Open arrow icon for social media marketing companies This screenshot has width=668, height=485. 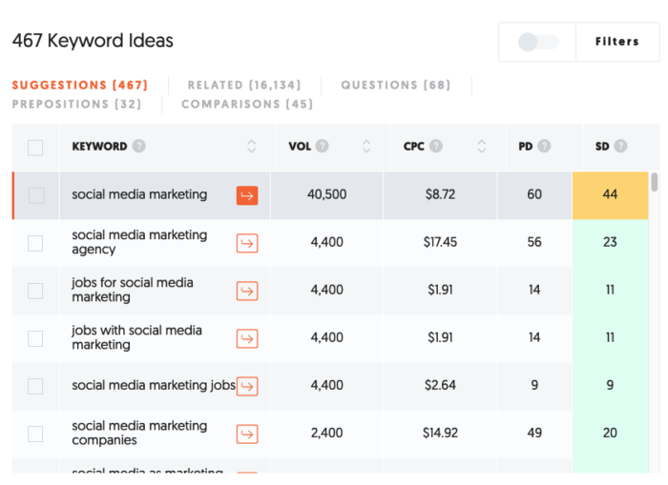click(x=247, y=434)
